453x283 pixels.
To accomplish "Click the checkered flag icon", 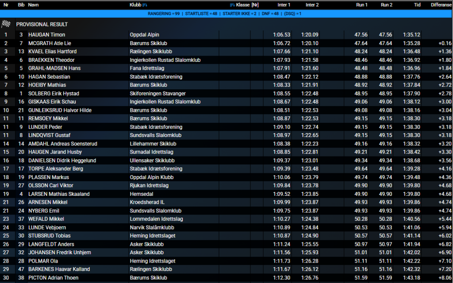I will click(6, 24).
